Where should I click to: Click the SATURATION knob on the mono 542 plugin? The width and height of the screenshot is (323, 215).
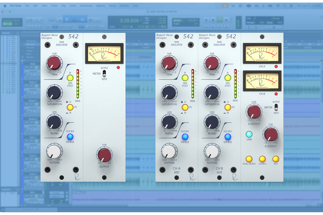54,92
